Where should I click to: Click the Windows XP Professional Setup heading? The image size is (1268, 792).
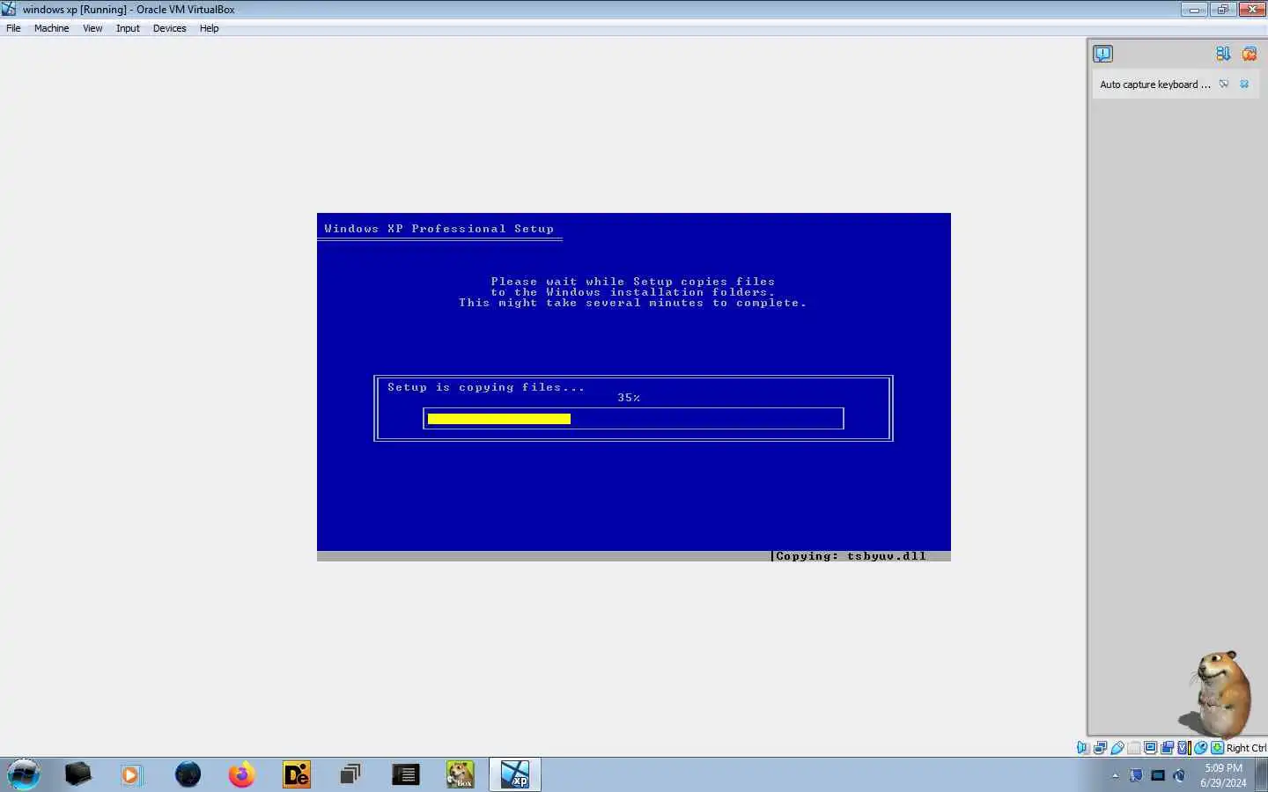(439, 229)
